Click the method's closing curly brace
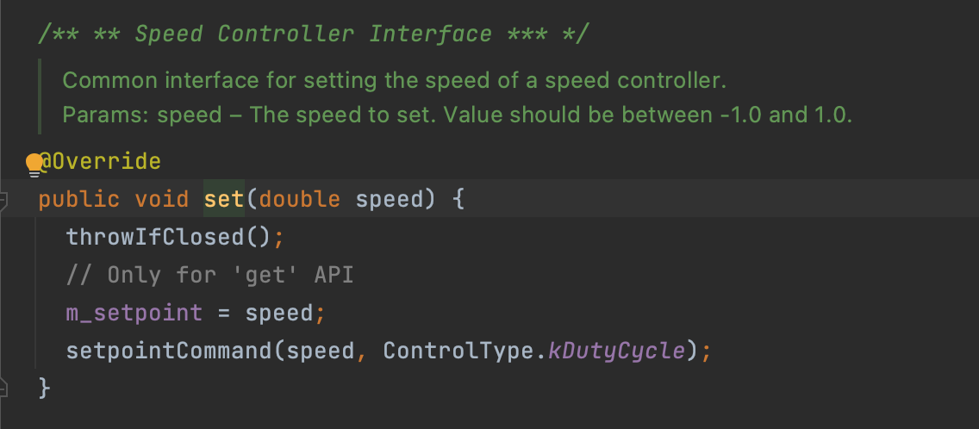Viewport: 979px width, 429px height. tap(44, 388)
